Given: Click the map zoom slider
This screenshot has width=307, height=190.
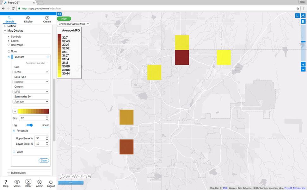Looking at the screenshot, I should [x=303, y=42].
